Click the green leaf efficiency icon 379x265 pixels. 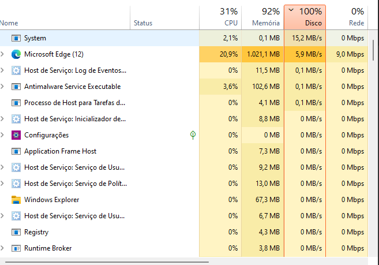coord(193,135)
